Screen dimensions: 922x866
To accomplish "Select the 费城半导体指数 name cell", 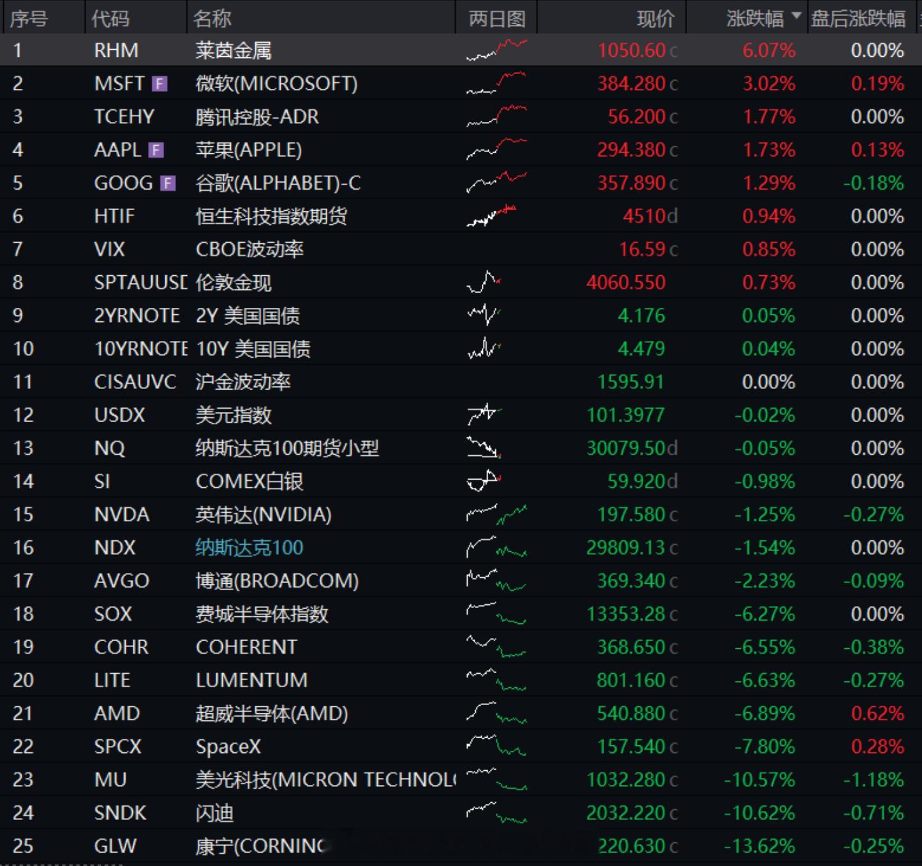I will click(262, 614).
